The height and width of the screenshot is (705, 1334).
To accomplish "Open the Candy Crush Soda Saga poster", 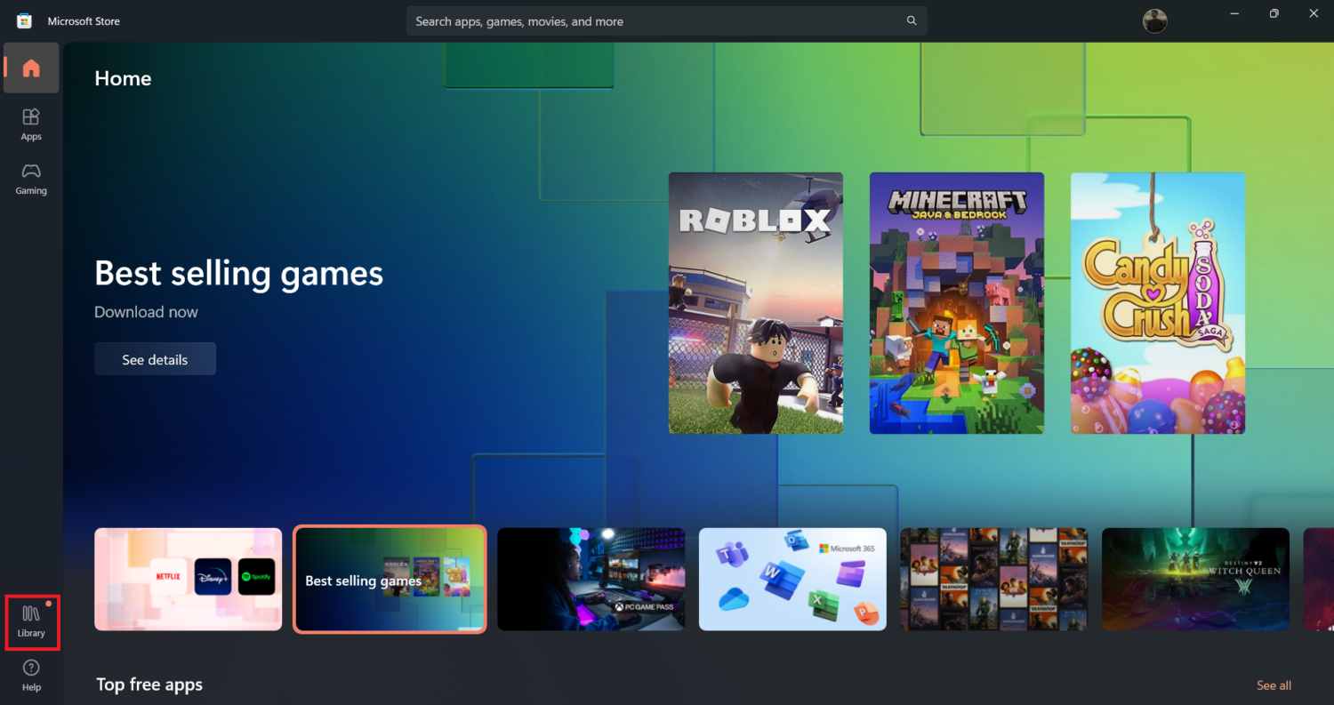I will tap(1158, 303).
